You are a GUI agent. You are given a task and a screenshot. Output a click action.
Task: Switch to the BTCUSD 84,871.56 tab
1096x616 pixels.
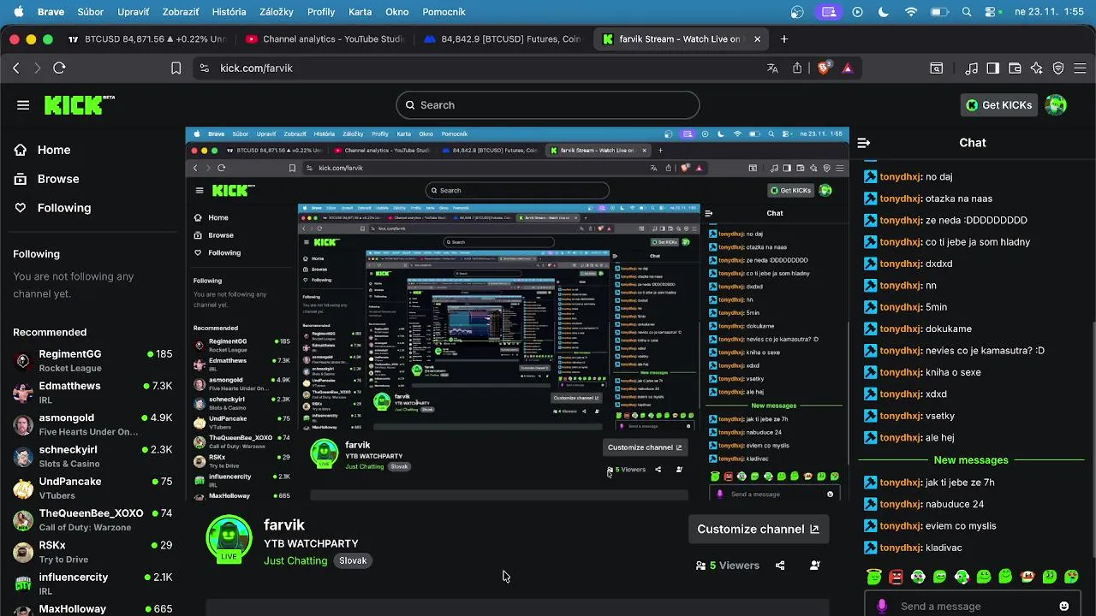(x=146, y=38)
